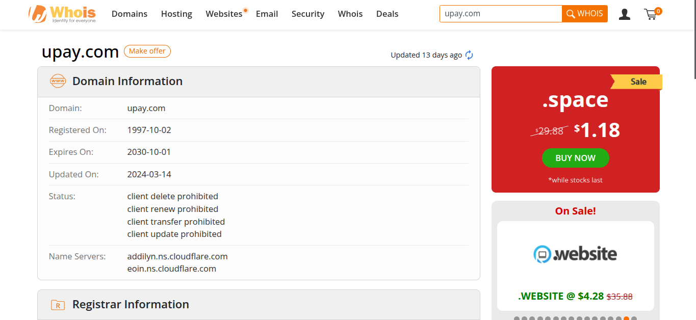Viewport: 696px width, 320px height.
Task: Click the Updated 13 days ago text
Action: (426, 55)
